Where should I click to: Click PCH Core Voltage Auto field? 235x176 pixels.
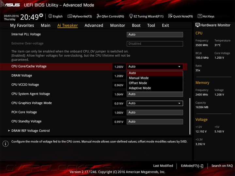pos(155,112)
